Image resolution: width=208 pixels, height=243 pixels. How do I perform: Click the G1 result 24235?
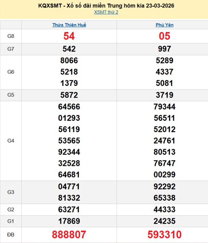(164, 221)
